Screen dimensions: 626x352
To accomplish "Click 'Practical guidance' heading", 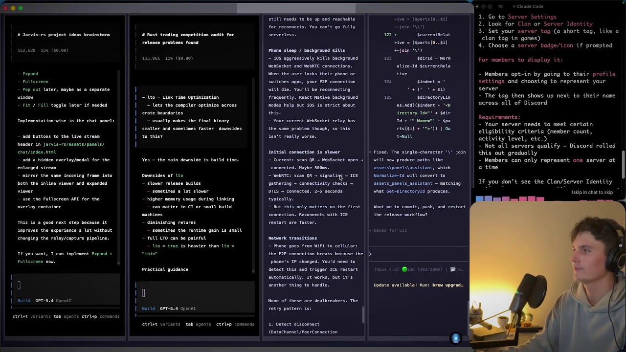I will pyautogui.click(x=165, y=269).
